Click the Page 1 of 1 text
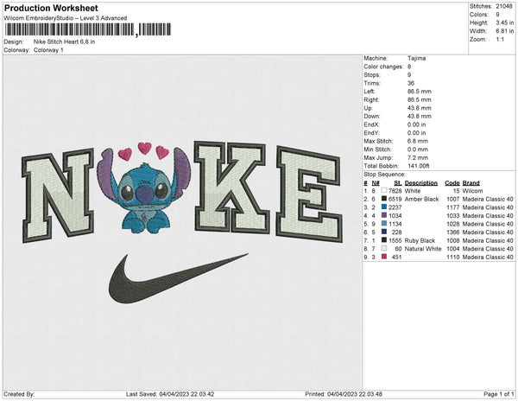This screenshot has height=401, width=518. (x=498, y=394)
